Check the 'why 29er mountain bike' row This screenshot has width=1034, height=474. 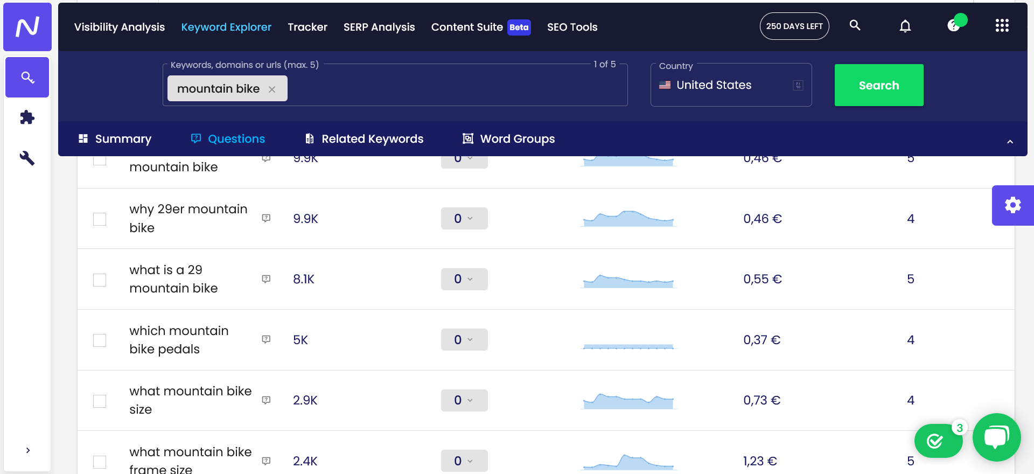[x=100, y=219]
